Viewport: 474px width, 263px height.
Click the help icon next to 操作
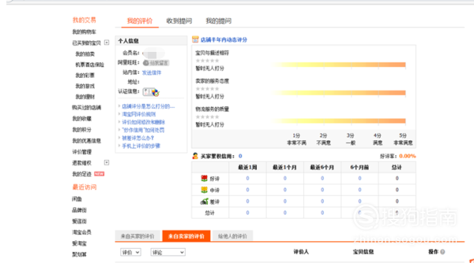(442, 252)
